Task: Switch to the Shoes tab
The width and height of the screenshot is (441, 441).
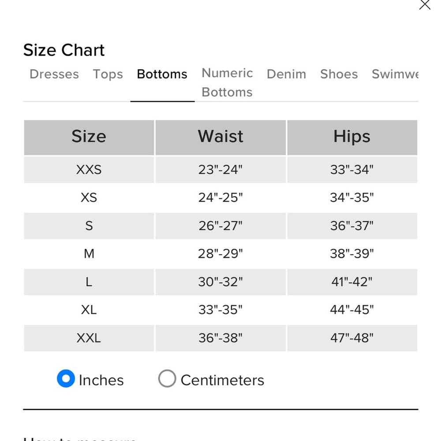Action: (339, 74)
